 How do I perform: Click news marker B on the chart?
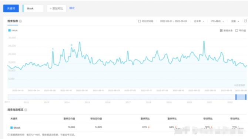[x=71, y=45]
